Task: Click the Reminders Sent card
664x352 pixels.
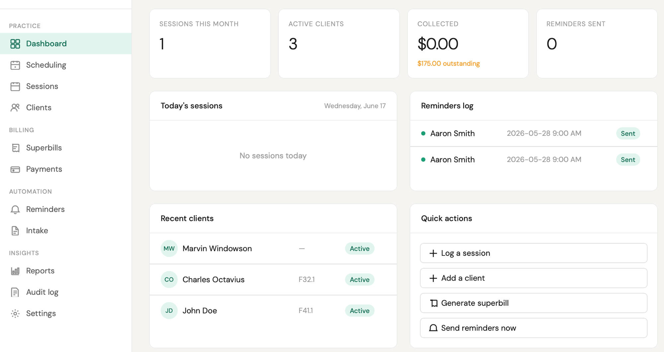Action: pos(597,44)
